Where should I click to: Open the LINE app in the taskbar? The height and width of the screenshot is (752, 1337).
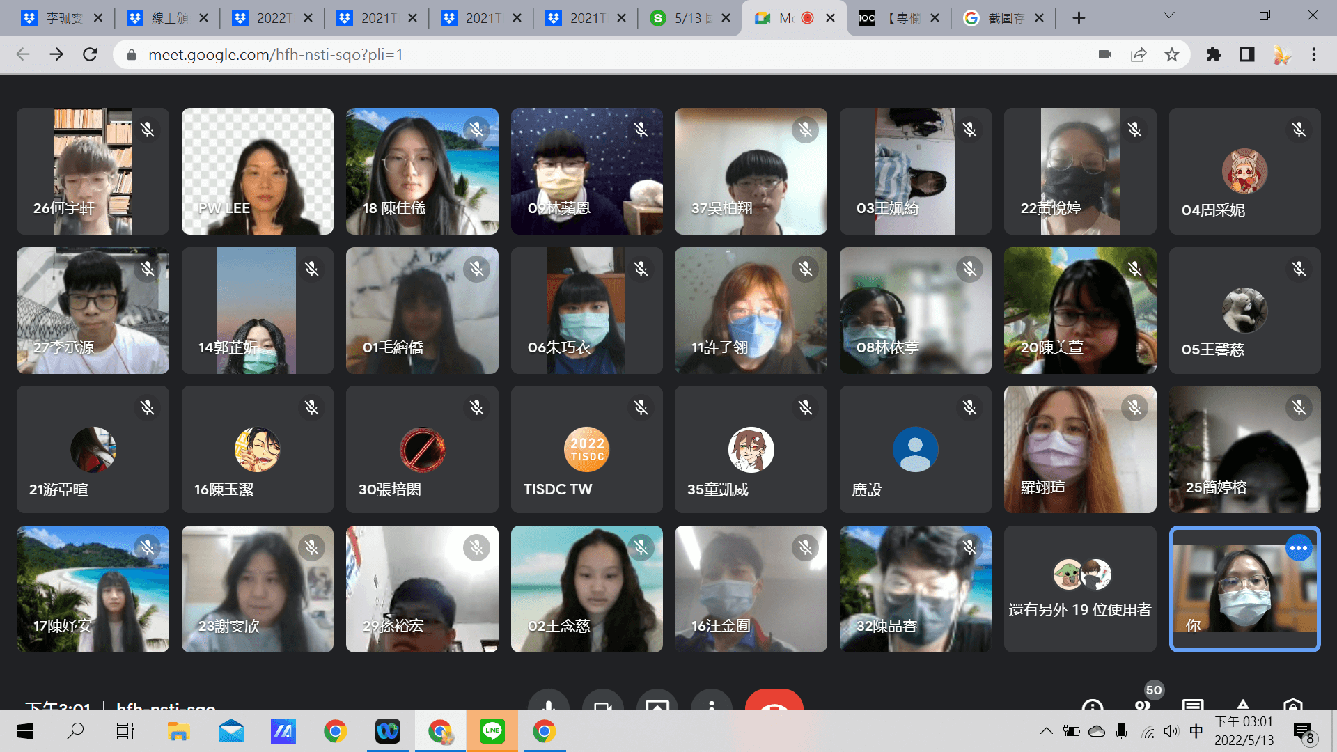pos(492,731)
